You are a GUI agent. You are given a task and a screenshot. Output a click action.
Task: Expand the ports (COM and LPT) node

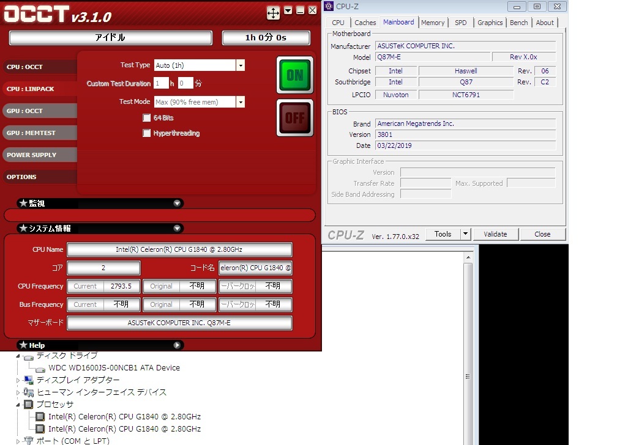pyautogui.click(x=18, y=441)
